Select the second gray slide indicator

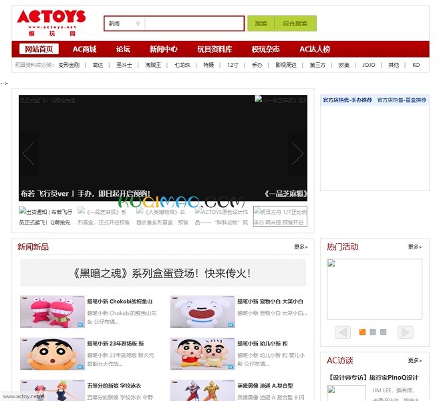(x=373, y=332)
